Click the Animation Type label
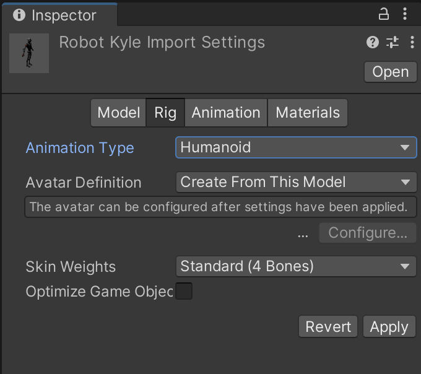Screen dimensions: 421x374 click(80, 148)
